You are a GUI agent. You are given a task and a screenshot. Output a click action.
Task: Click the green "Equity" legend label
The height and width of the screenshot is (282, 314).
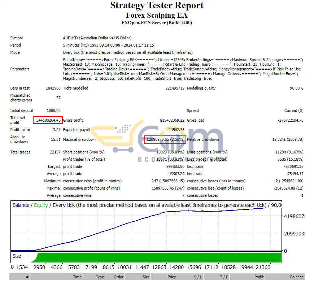(x=41, y=205)
